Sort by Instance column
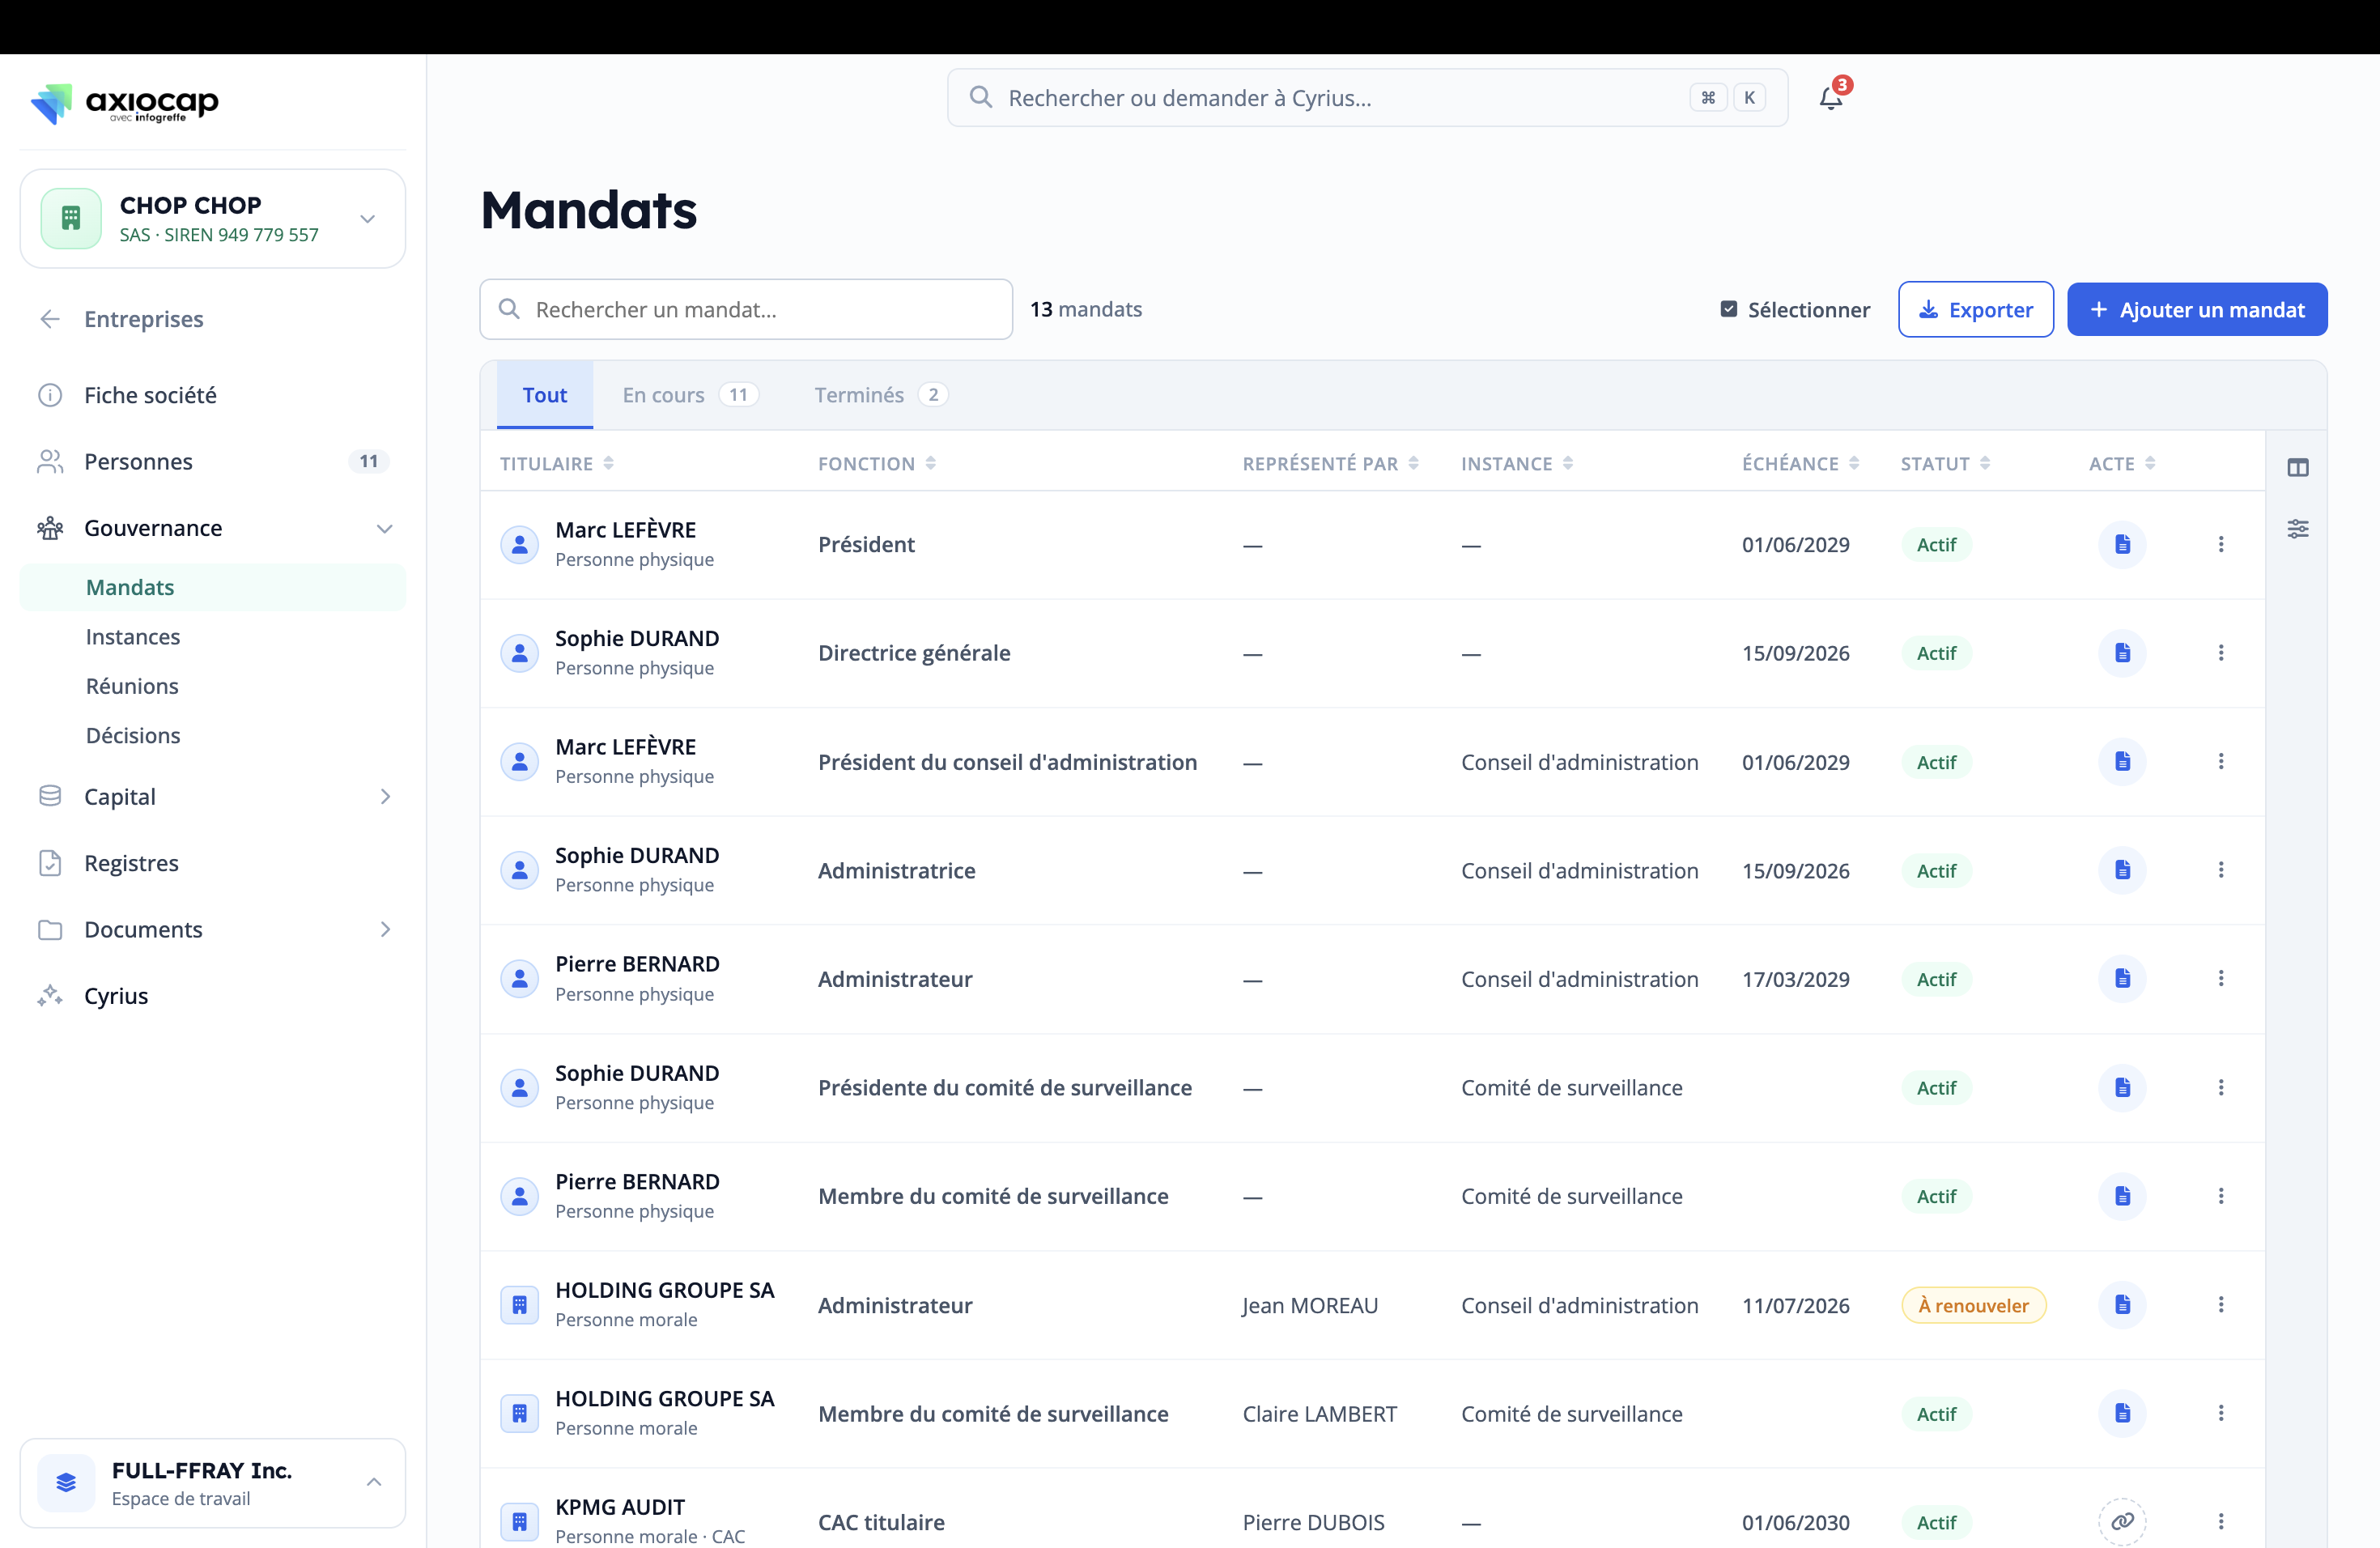The width and height of the screenshot is (2380, 1548). [1517, 463]
